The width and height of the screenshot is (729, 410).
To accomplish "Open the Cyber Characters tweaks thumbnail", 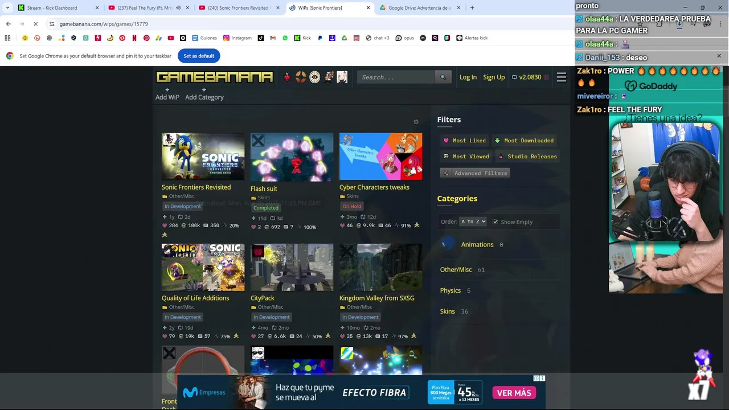I will click(x=380, y=157).
